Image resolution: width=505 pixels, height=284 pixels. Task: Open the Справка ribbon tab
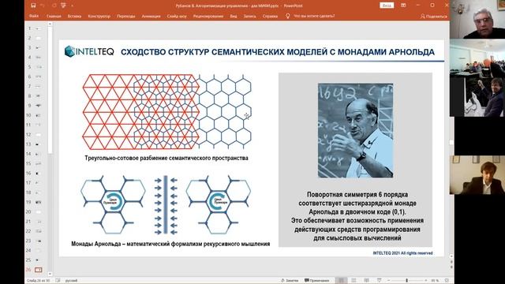tap(270, 16)
